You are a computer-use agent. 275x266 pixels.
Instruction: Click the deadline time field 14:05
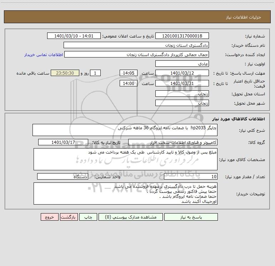pyautogui.click(x=128, y=73)
